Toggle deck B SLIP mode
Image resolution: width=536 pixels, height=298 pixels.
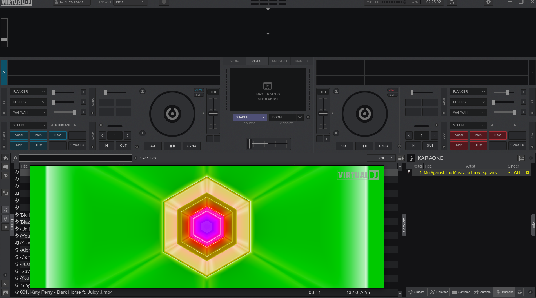[x=392, y=95]
